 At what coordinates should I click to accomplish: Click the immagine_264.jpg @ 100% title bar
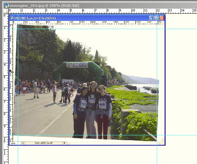98,5
